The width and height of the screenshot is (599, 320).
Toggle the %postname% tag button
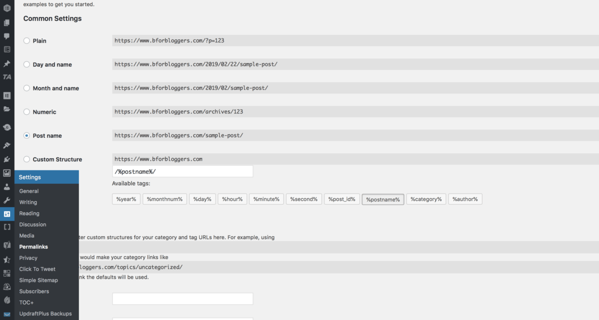click(383, 199)
